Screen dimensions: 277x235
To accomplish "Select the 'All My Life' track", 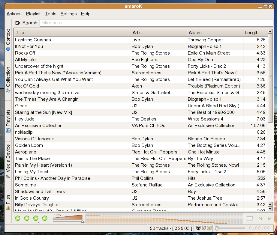I will click(141, 60).
